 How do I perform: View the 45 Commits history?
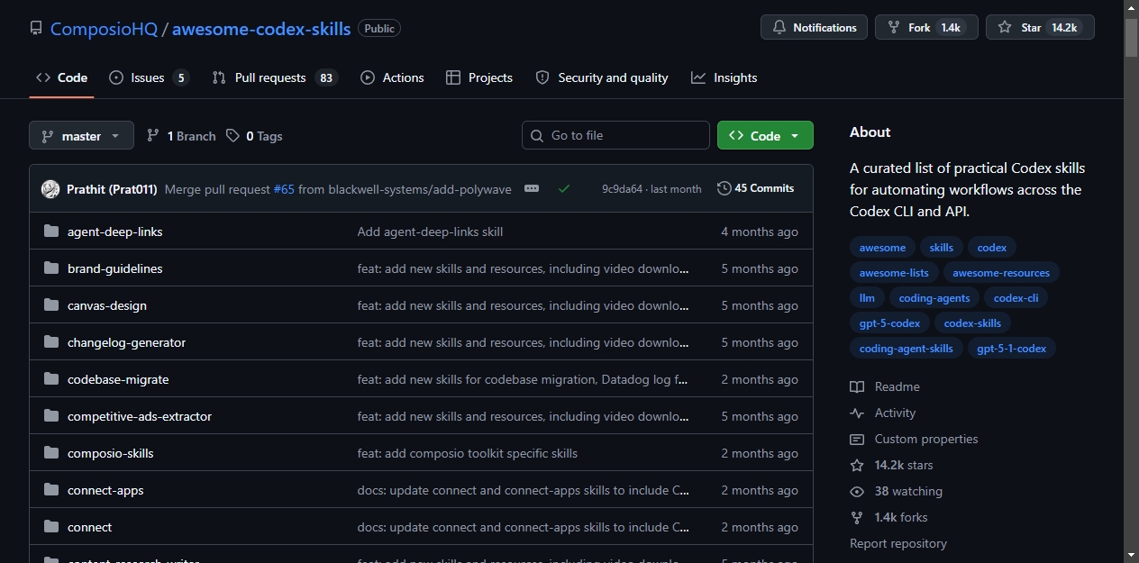tap(756, 188)
